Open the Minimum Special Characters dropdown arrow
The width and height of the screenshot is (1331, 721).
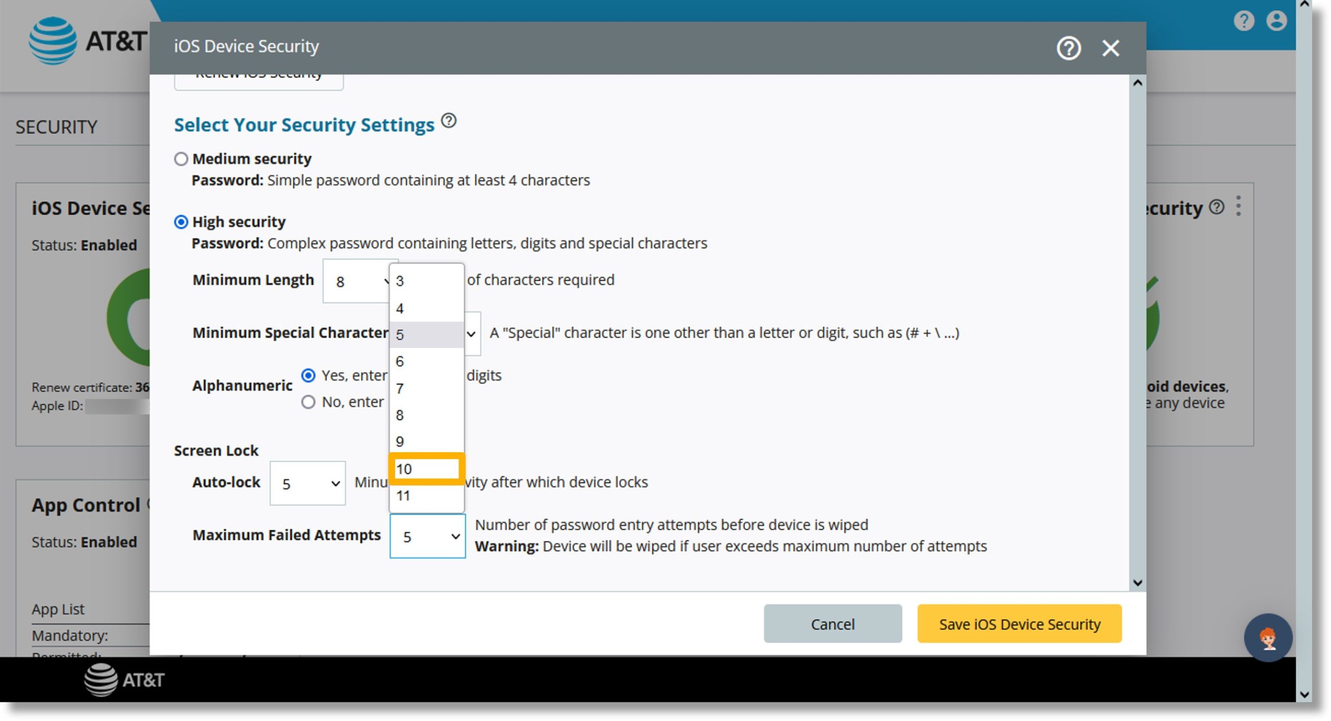[x=472, y=334]
